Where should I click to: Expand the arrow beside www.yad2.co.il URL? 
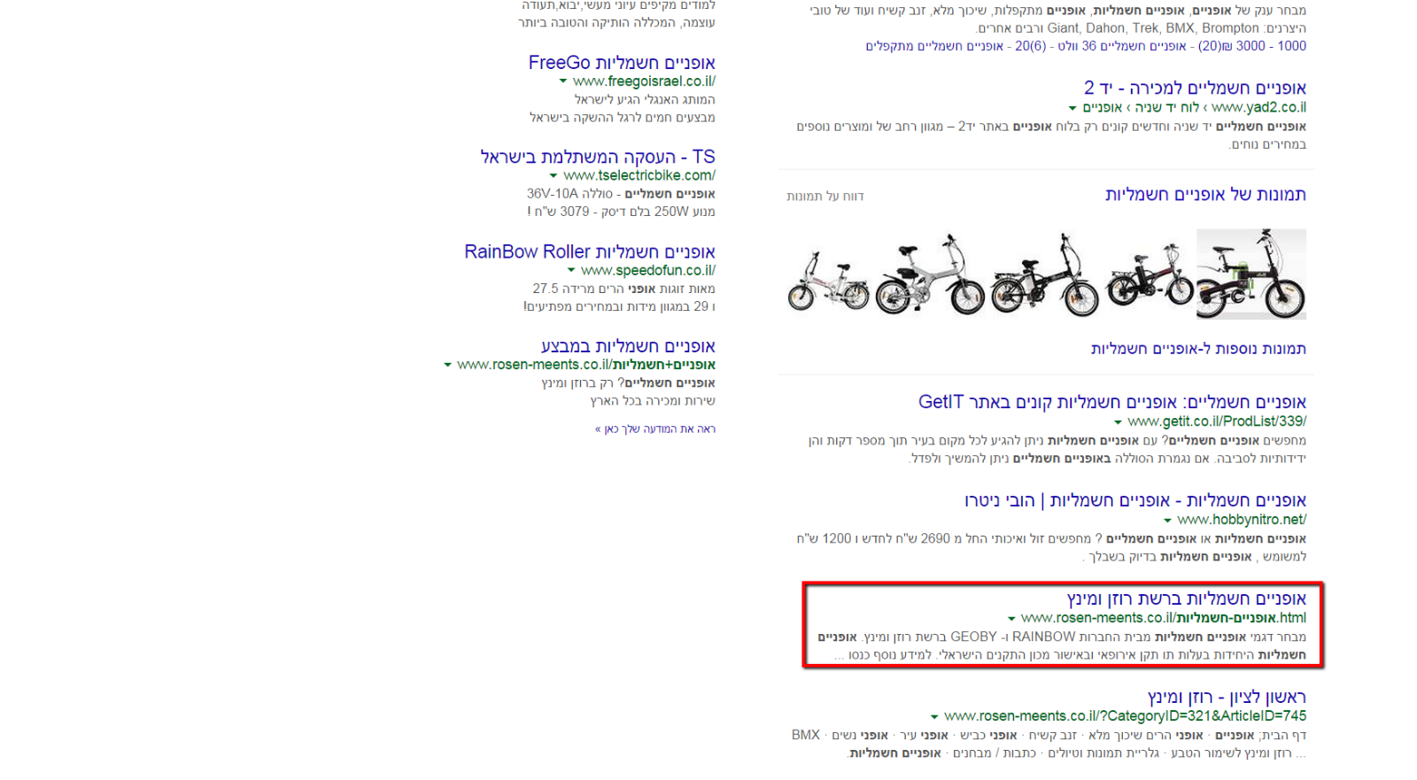1072,108
